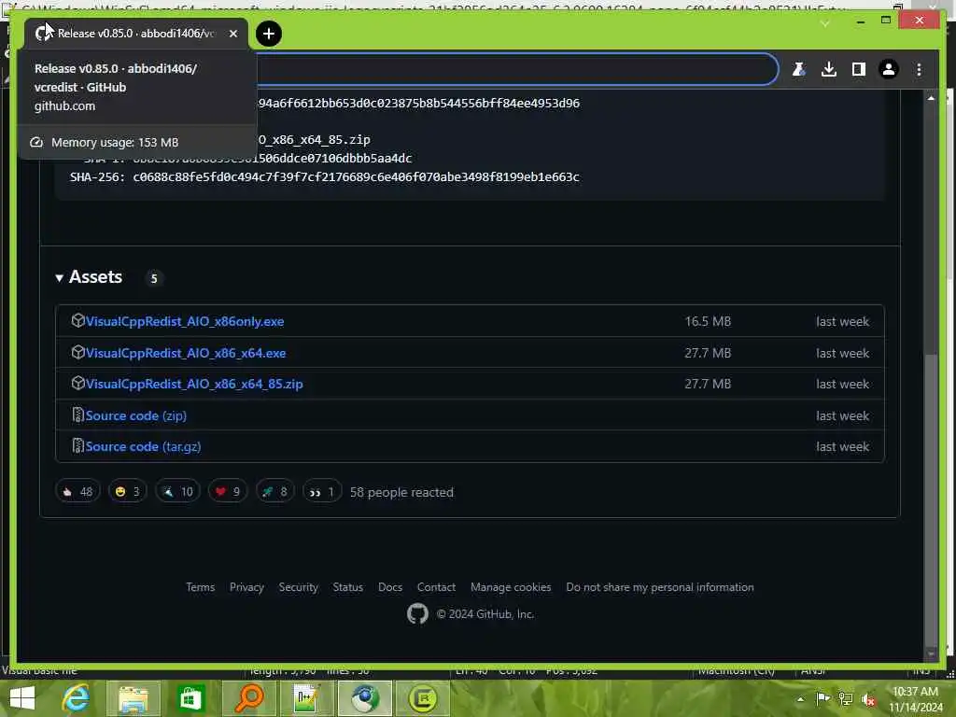Close the Release v0.85.0 tab
Viewport: 956px width, 717px height.
(x=232, y=34)
